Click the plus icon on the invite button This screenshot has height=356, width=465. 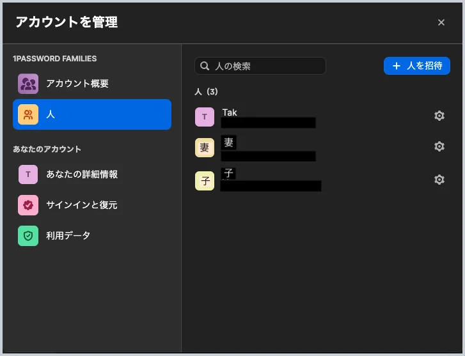coord(397,66)
